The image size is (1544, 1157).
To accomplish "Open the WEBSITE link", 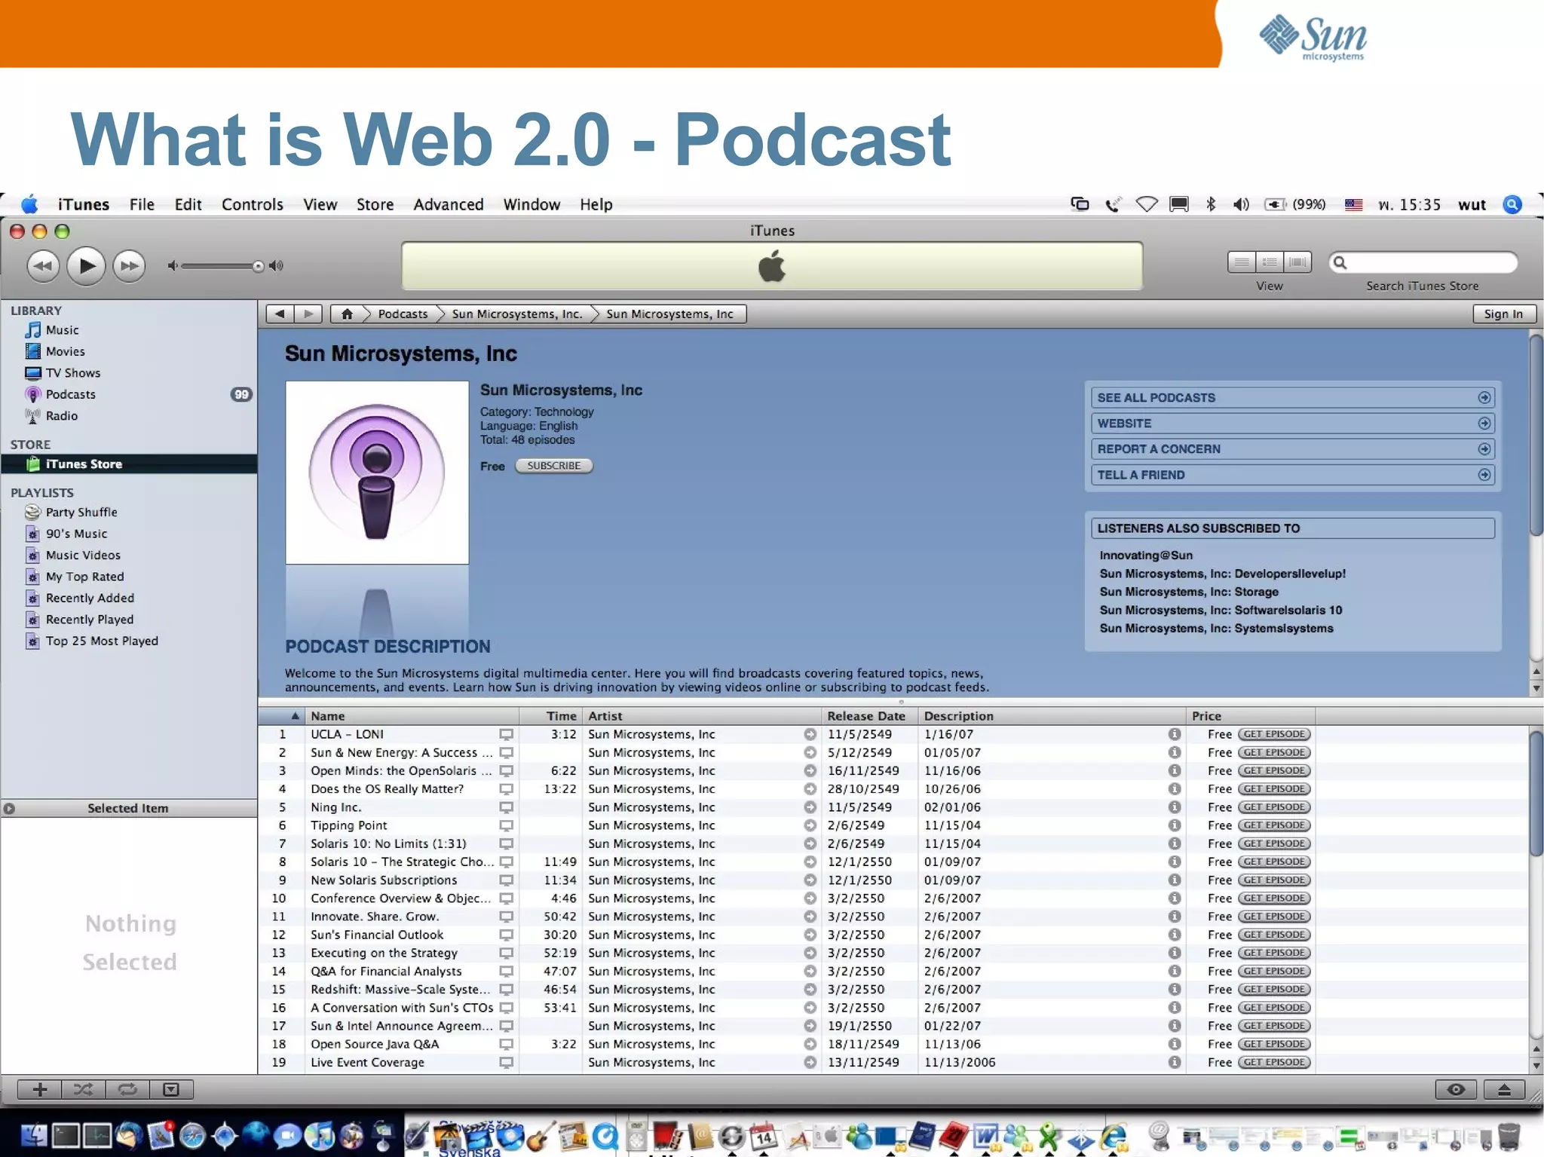I will pos(1292,424).
